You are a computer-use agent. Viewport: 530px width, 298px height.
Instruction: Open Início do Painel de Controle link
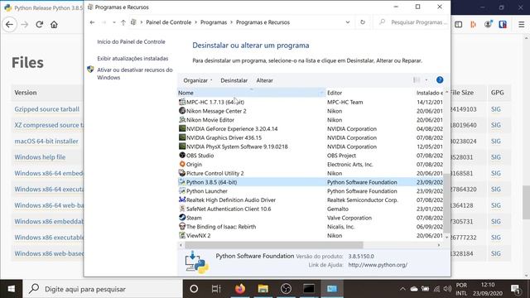coord(131,42)
